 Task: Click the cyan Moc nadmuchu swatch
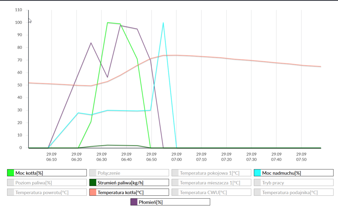(x=257, y=173)
